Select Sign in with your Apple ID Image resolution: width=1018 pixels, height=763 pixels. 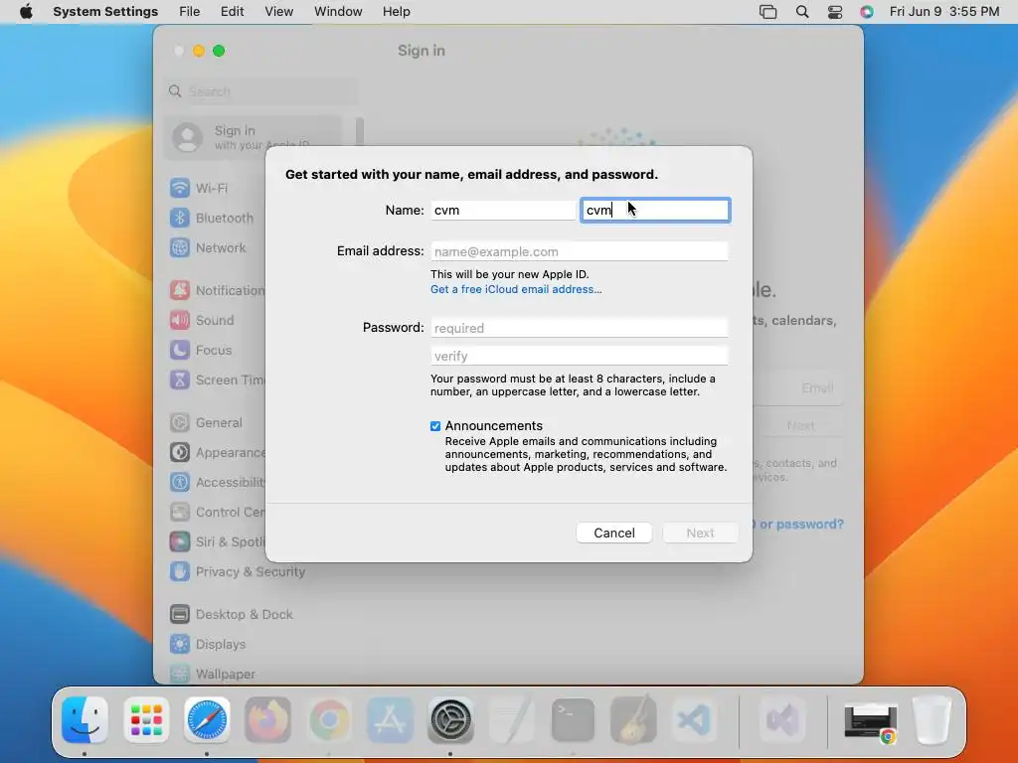coord(254,137)
